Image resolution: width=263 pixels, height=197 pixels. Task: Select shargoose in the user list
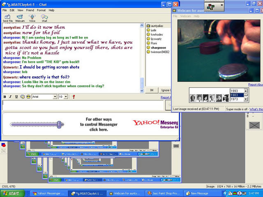click(x=158, y=48)
